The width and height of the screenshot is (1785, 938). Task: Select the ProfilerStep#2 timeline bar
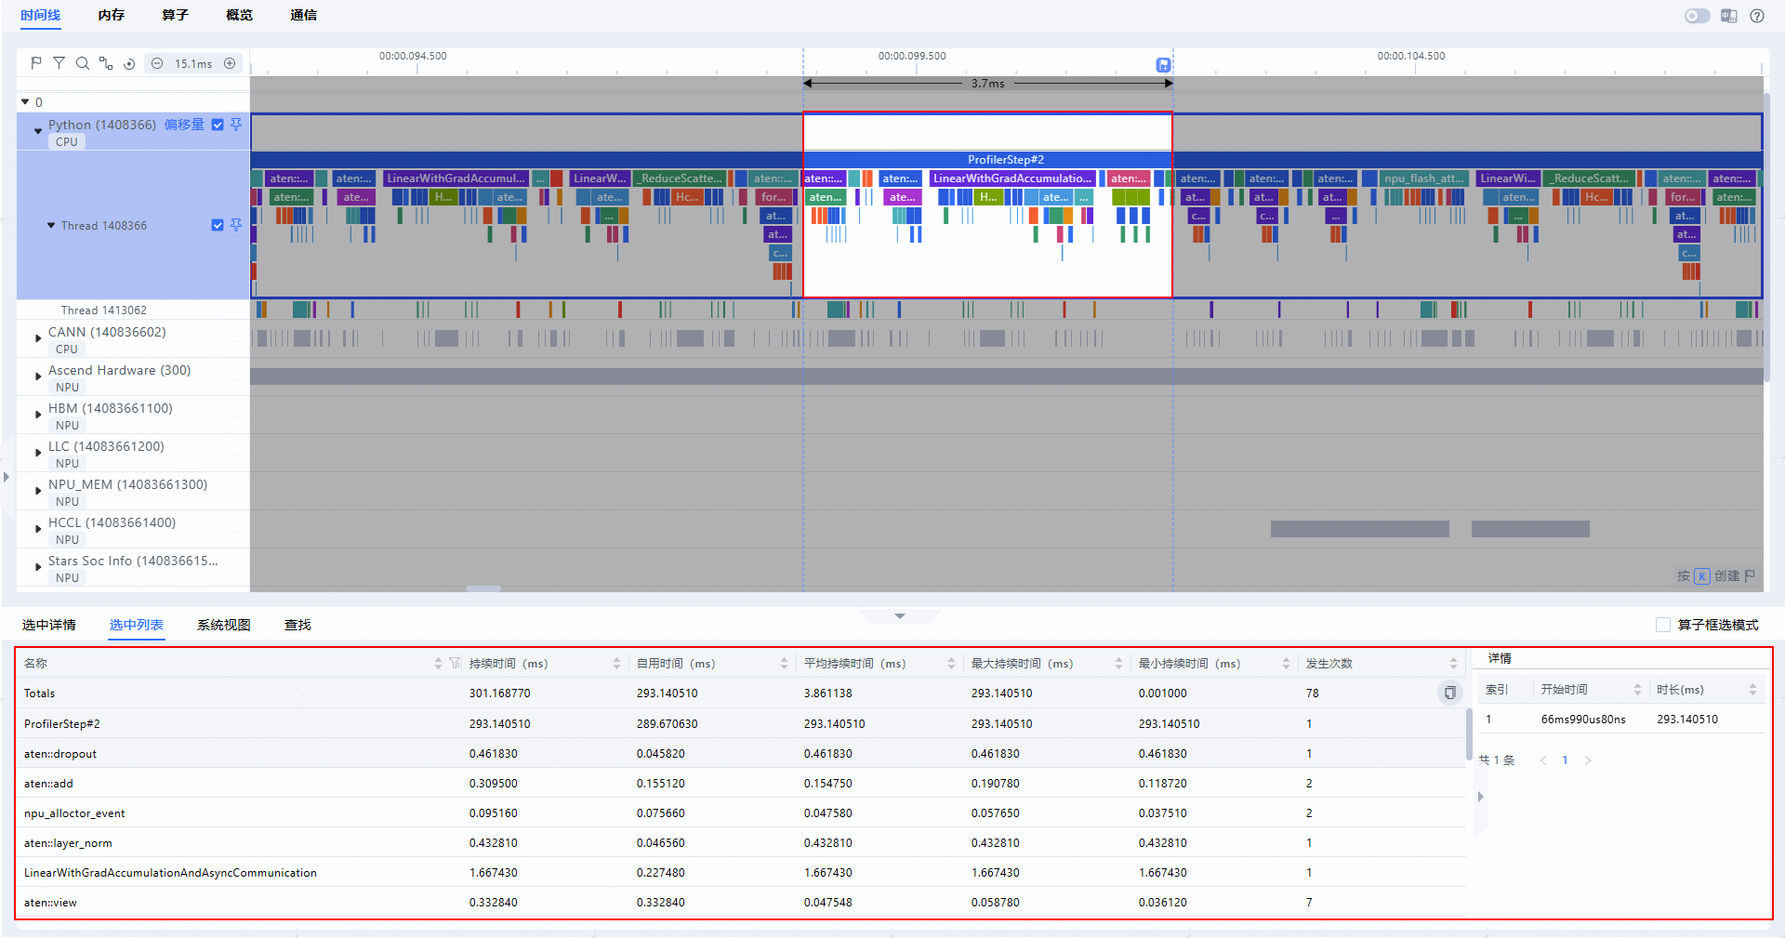click(1006, 160)
